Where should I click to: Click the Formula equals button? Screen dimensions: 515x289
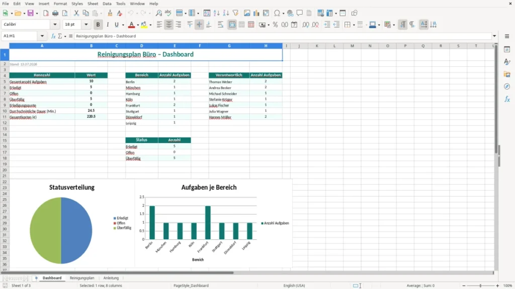(70, 36)
